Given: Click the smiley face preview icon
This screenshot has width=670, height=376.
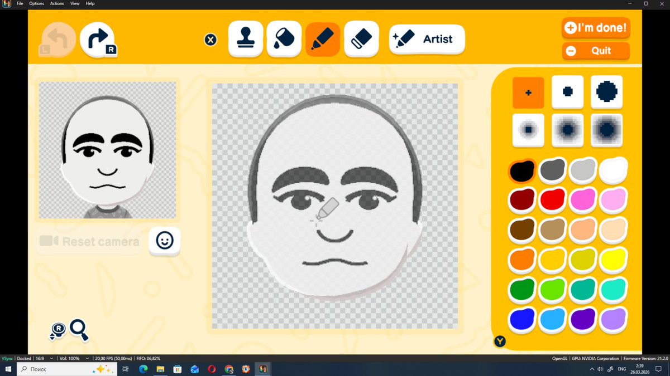Looking at the screenshot, I should 164,241.
